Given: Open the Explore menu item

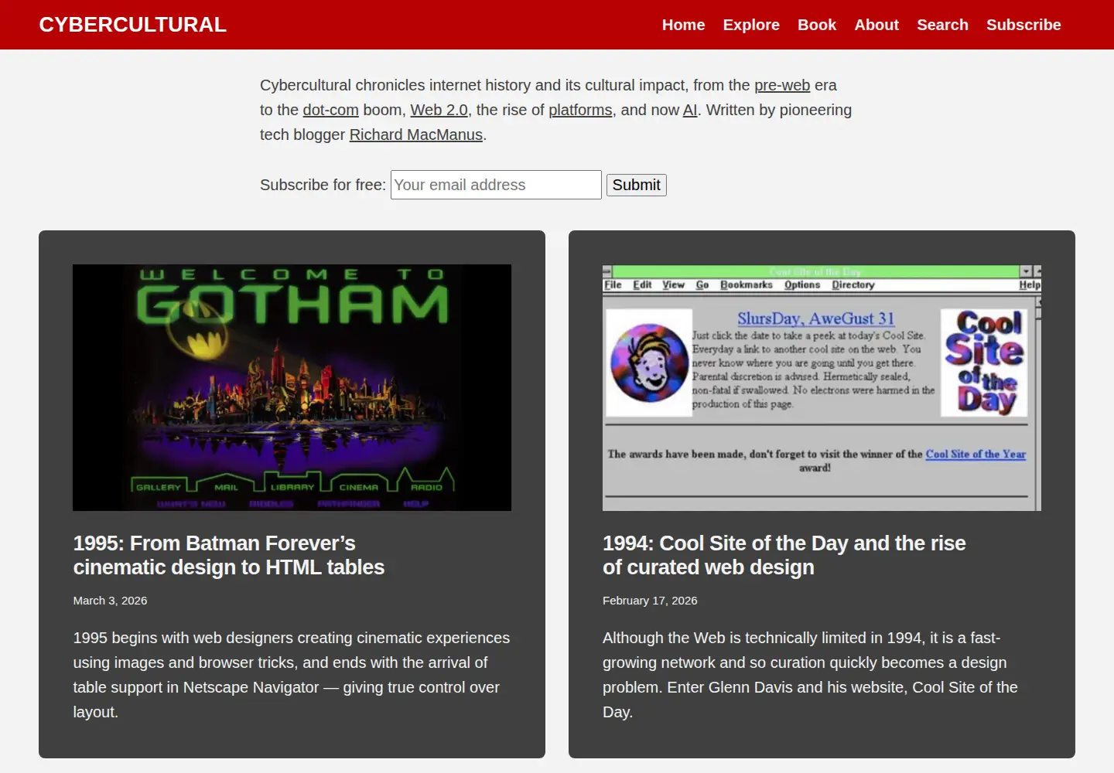Looking at the screenshot, I should coord(751,25).
